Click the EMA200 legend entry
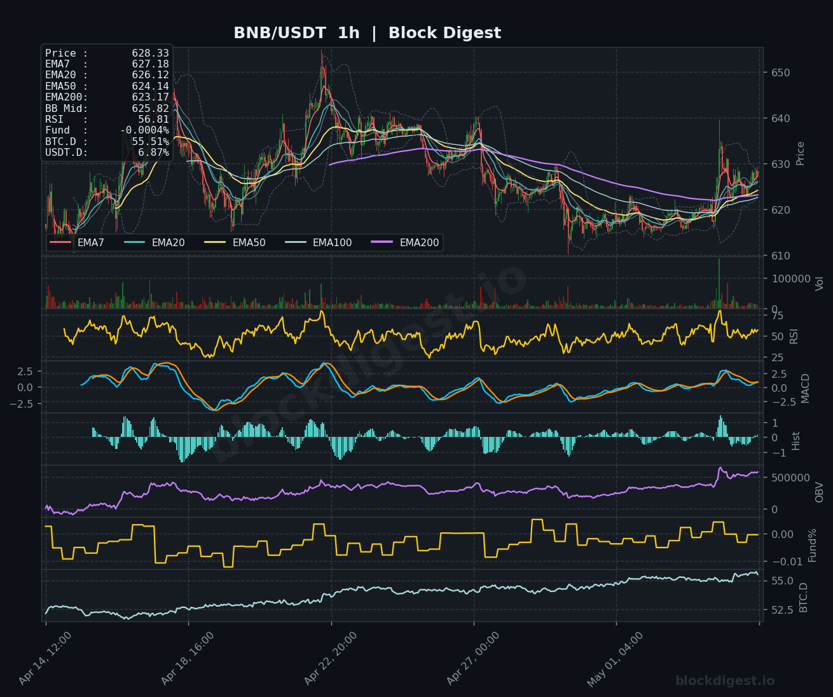The height and width of the screenshot is (697, 833). coord(406,242)
